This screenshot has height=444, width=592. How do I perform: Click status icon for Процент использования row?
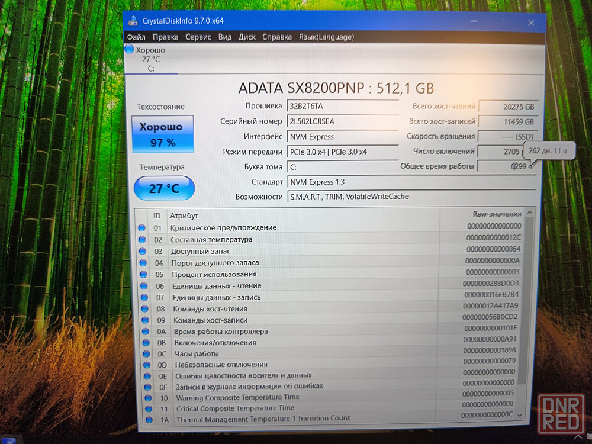pos(142,274)
